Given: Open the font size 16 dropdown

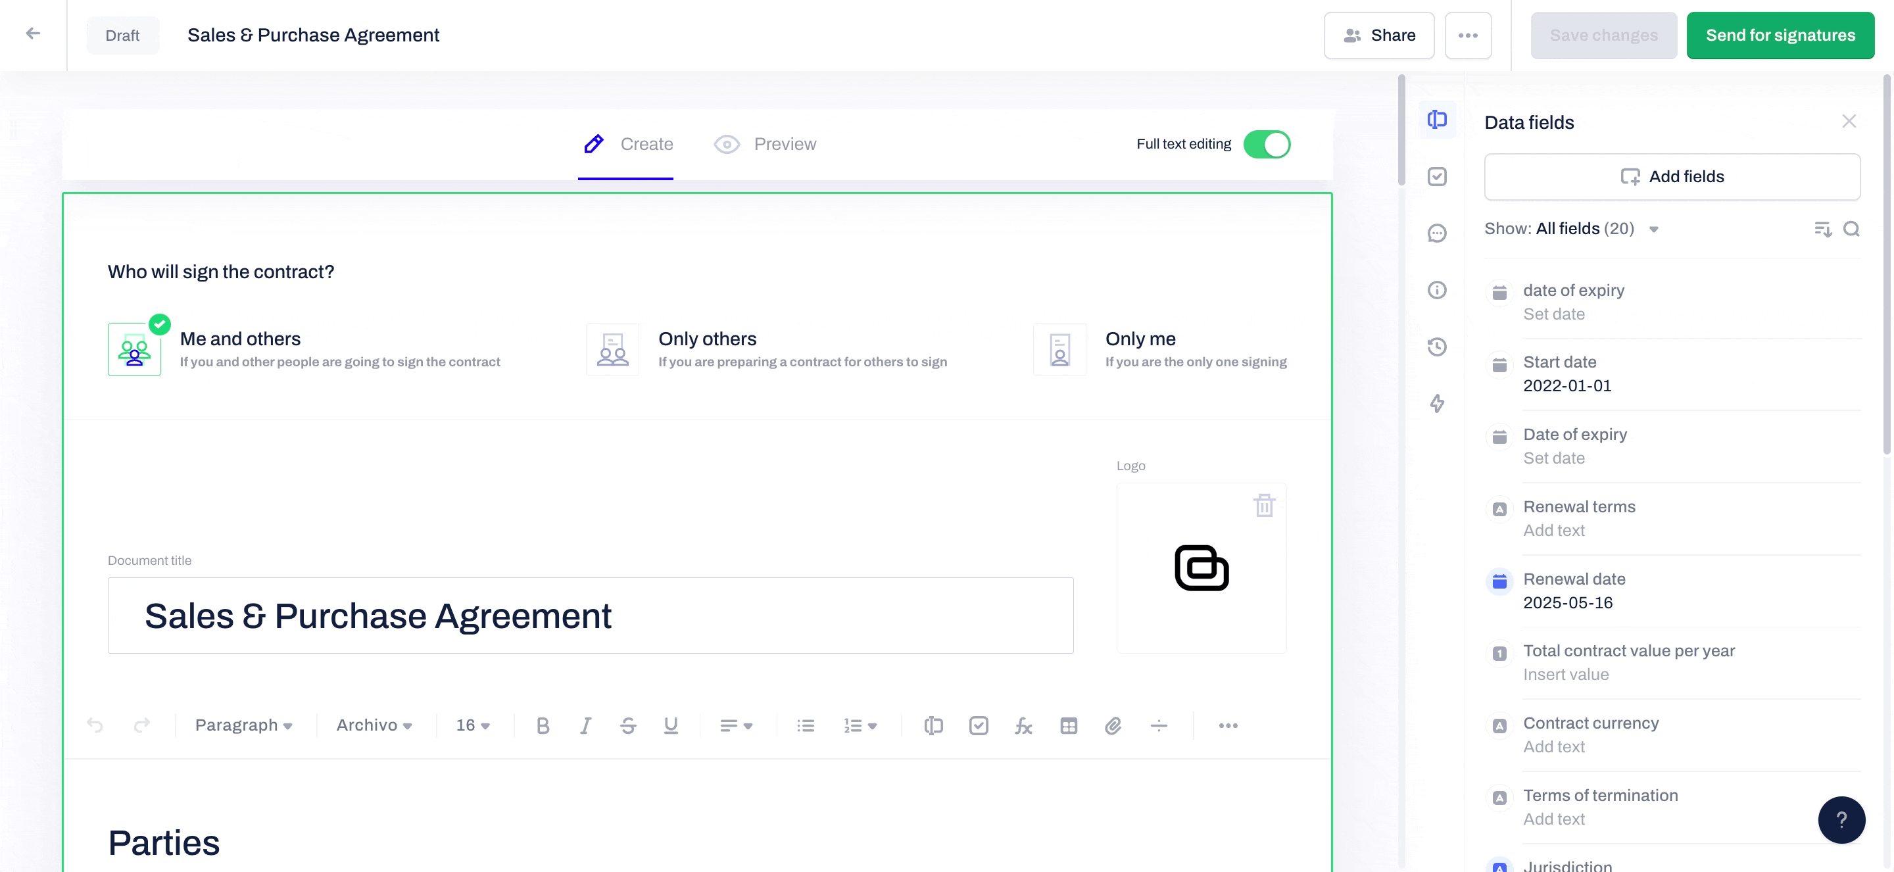Looking at the screenshot, I should click(472, 723).
